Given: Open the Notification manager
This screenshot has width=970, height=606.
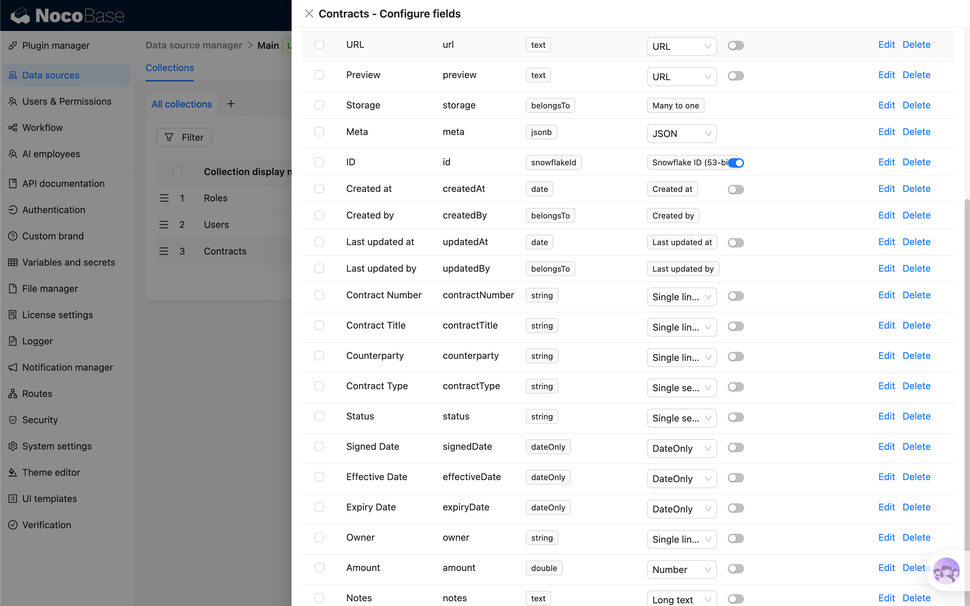Looking at the screenshot, I should [67, 367].
